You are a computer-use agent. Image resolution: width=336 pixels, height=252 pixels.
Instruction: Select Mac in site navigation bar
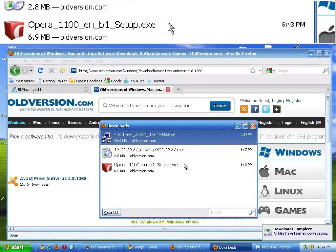[37, 123]
